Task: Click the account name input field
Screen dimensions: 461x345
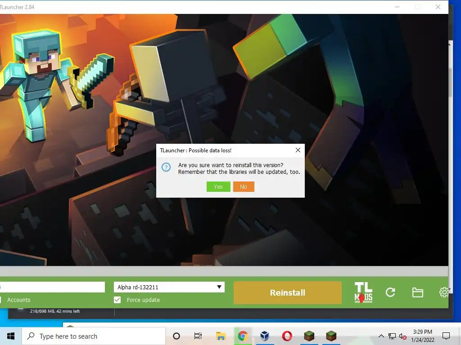Action: (52, 287)
